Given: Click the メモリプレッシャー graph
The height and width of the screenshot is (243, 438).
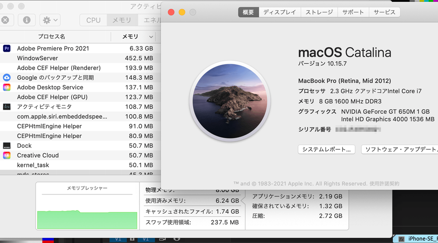Looking at the screenshot, I should [x=87, y=211].
